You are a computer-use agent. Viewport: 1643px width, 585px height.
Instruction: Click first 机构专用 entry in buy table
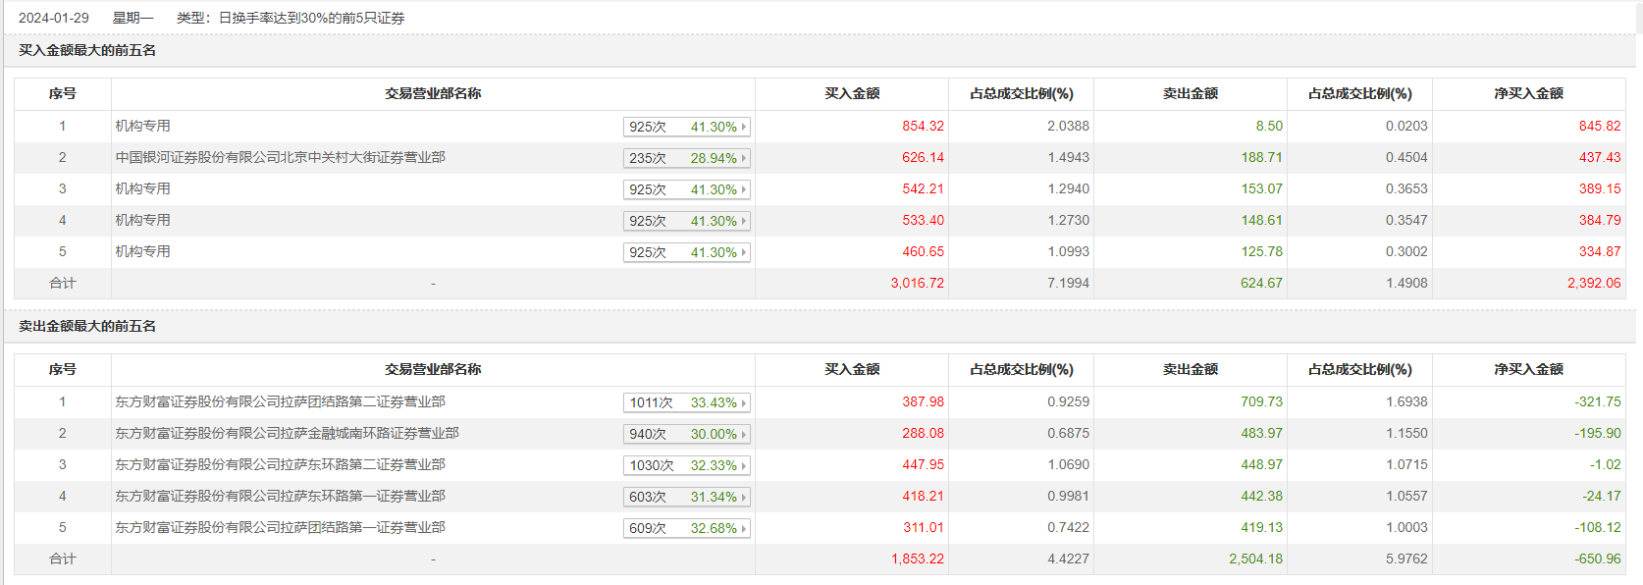click(x=143, y=126)
